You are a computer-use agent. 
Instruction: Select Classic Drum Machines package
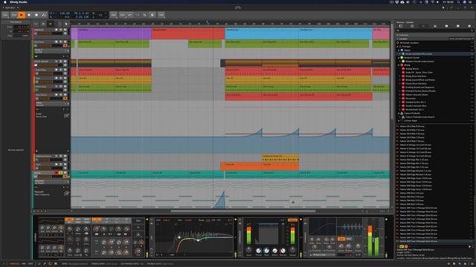[x=416, y=84]
